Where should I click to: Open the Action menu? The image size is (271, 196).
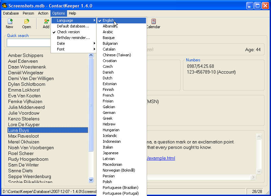click(43, 13)
